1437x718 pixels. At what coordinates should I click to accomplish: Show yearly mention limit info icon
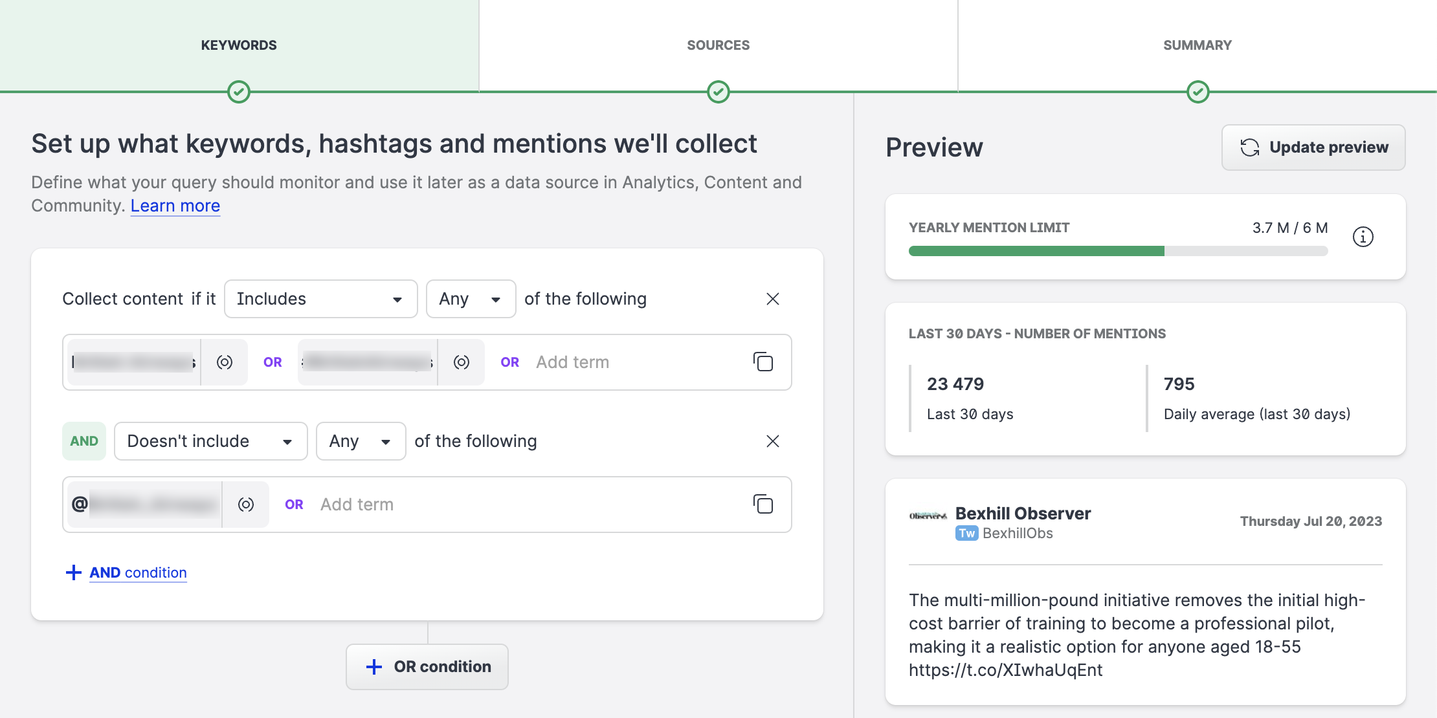click(1363, 237)
